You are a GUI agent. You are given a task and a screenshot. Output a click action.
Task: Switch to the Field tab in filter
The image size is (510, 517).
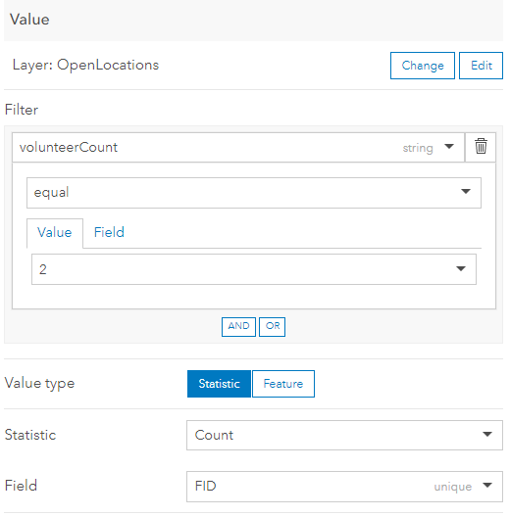tap(109, 233)
